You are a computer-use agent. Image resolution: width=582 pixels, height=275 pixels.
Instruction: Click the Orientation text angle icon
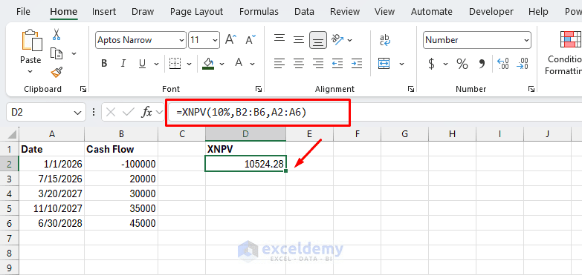click(x=337, y=39)
